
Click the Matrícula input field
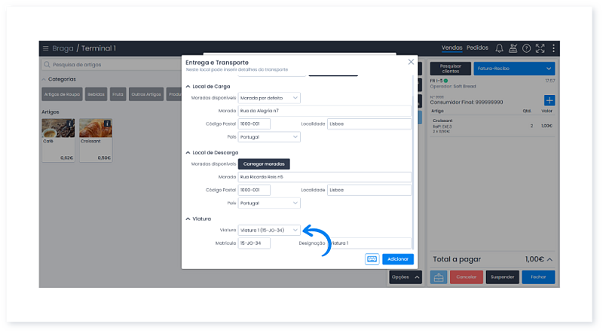point(254,243)
